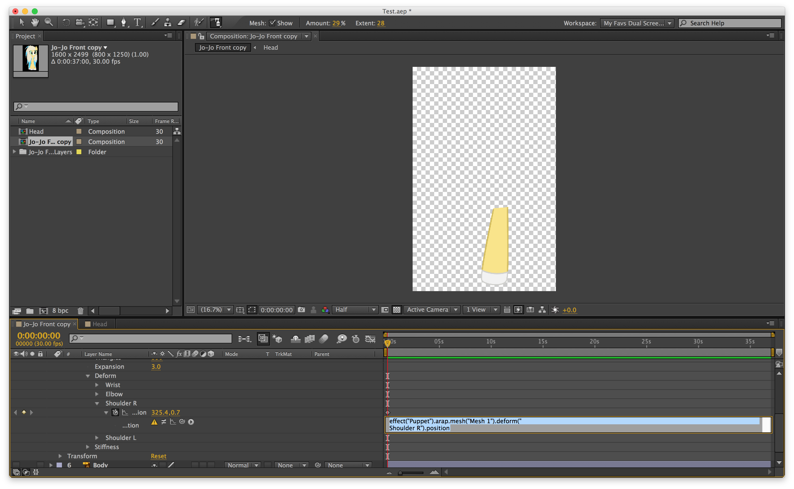Select the Horizontal Type tool

tap(137, 22)
